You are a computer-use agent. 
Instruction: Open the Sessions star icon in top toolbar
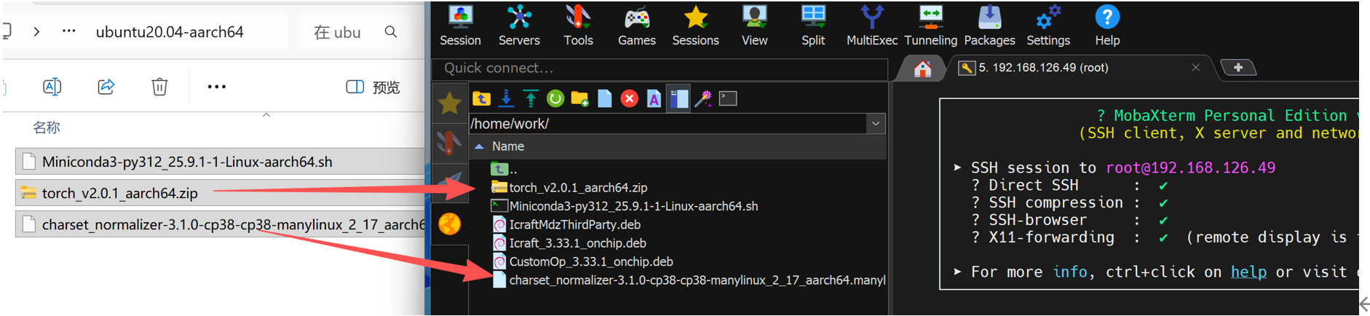(695, 25)
